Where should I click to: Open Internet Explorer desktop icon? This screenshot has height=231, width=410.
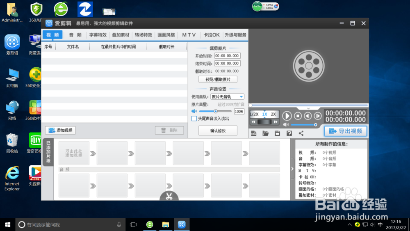coord(12,178)
